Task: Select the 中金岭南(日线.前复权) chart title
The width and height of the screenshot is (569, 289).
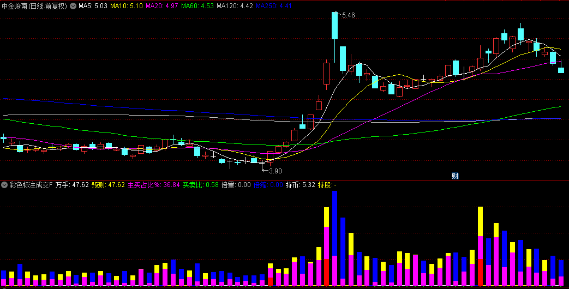Action: (34, 6)
